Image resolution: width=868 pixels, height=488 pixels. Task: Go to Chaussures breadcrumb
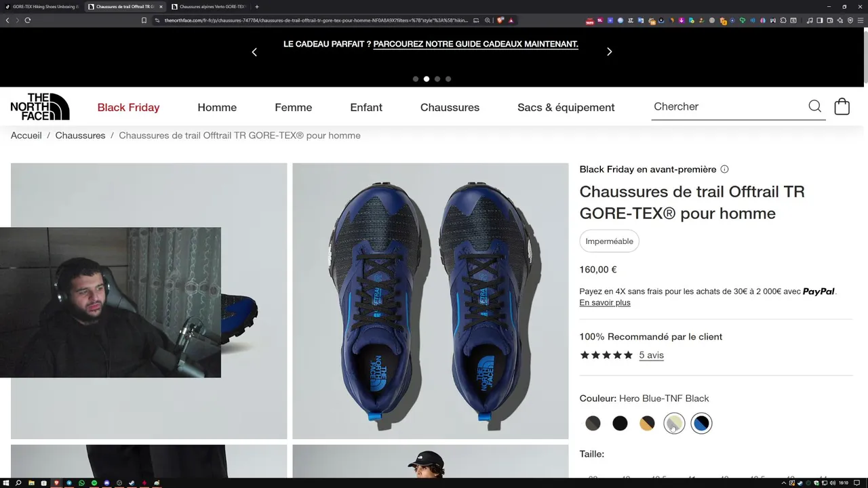(x=80, y=136)
